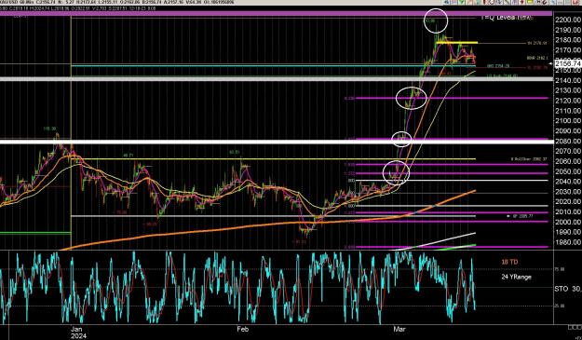Click the STO indicator value label

tap(568, 289)
